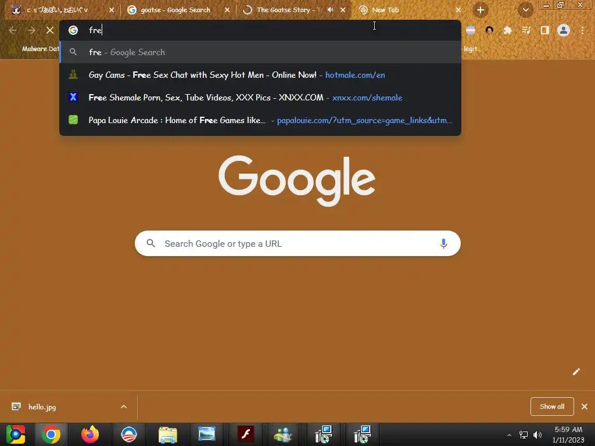Image resolution: width=595 pixels, height=446 pixels.
Task: Open the picture viewer icon in taskbar
Action: 207,434
